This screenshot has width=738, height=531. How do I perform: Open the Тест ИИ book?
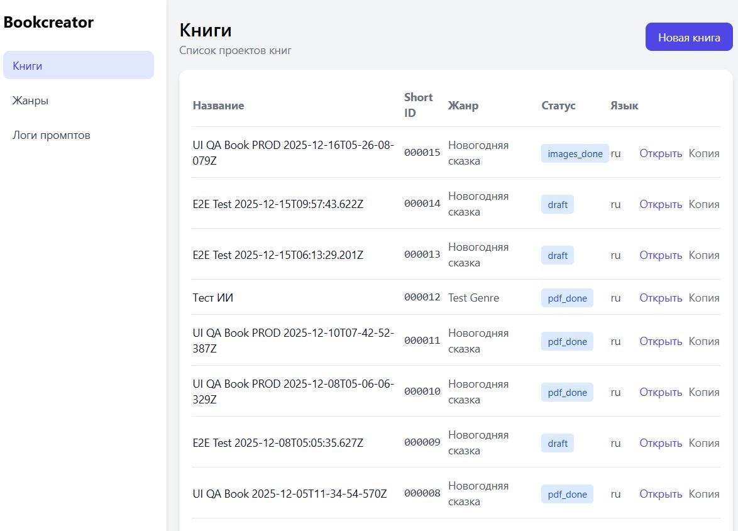tap(661, 298)
